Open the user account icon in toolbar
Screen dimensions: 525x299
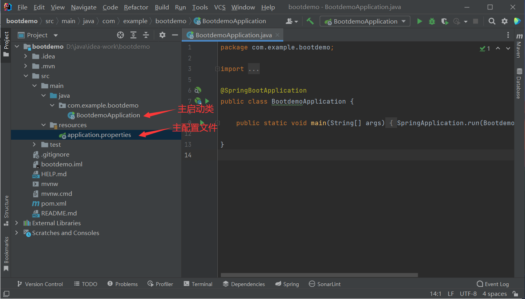click(291, 21)
